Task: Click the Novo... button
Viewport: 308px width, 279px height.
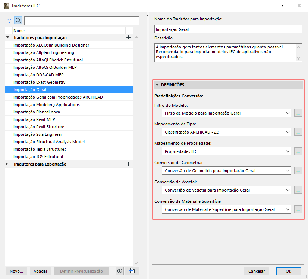Action: (16, 271)
